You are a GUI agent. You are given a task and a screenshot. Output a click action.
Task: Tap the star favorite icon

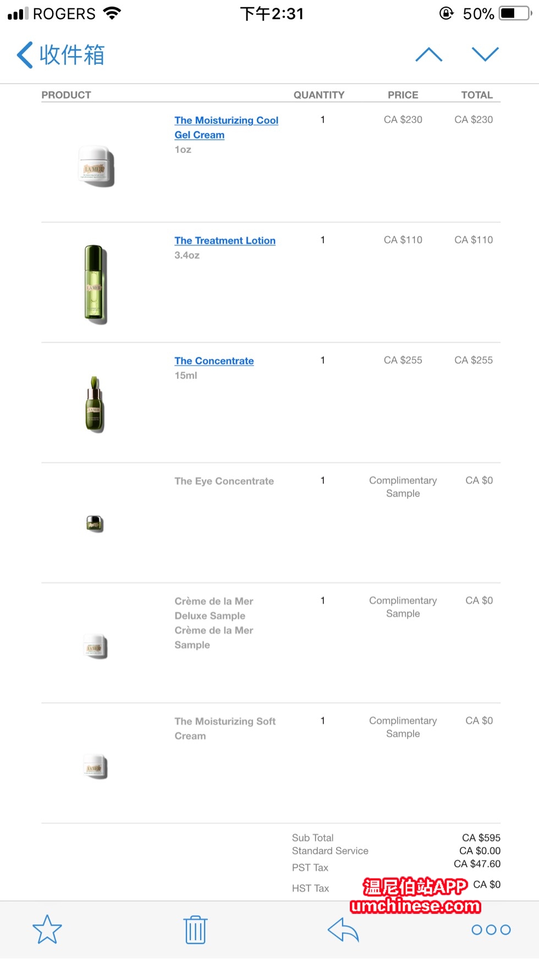pyautogui.click(x=47, y=929)
